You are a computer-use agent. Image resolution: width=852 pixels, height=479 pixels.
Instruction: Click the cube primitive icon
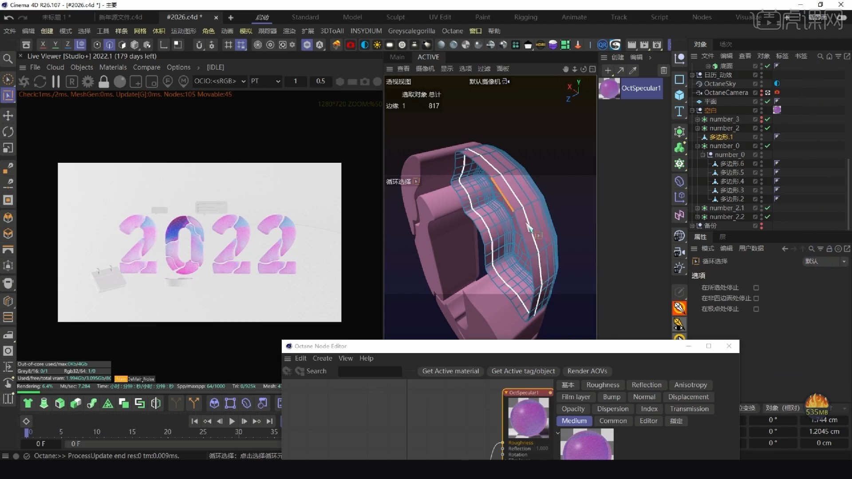pos(679,95)
